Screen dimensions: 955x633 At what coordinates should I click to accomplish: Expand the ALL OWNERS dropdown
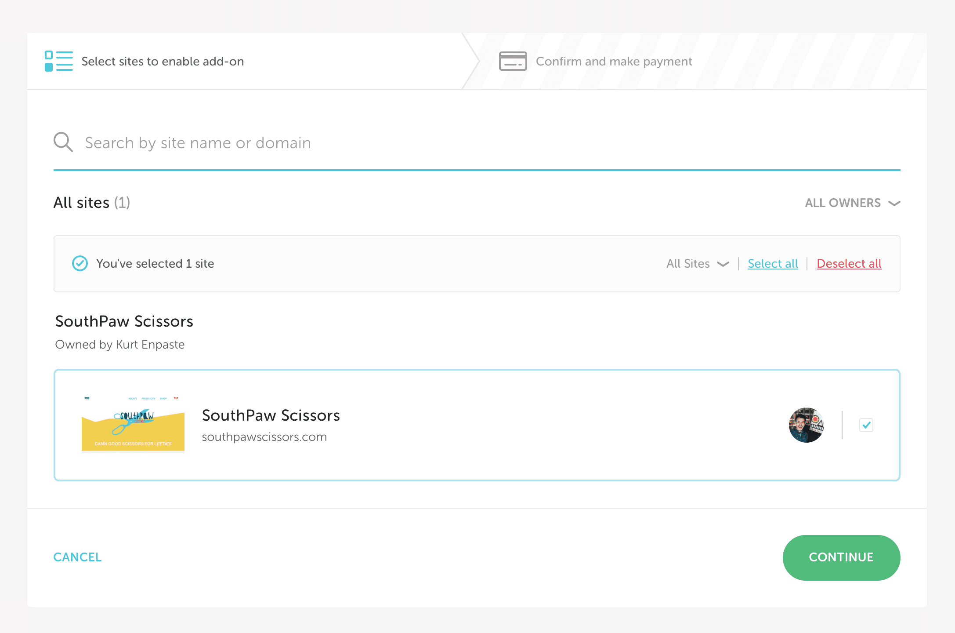click(843, 203)
